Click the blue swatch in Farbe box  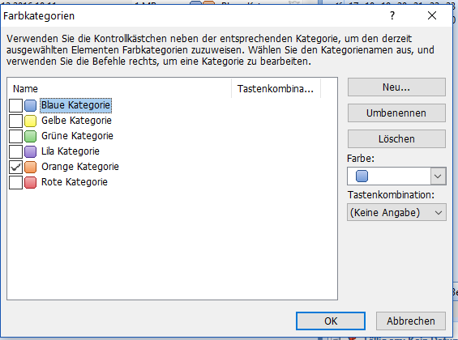362,176
